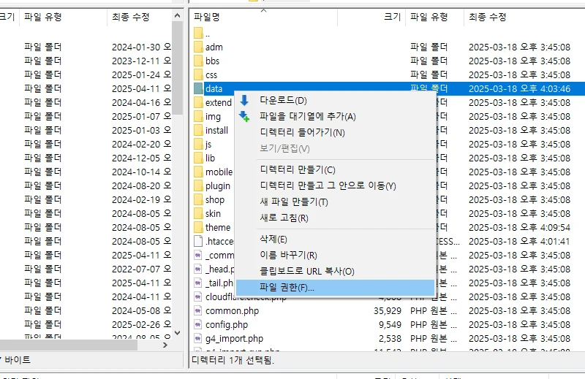This screenshot has width=585, height=379.
Task: Click the .htaccess file icon
Action: 198,241
